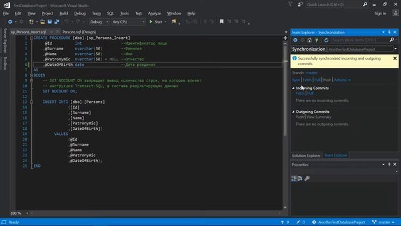Click the Sync link under Branch

296,80
